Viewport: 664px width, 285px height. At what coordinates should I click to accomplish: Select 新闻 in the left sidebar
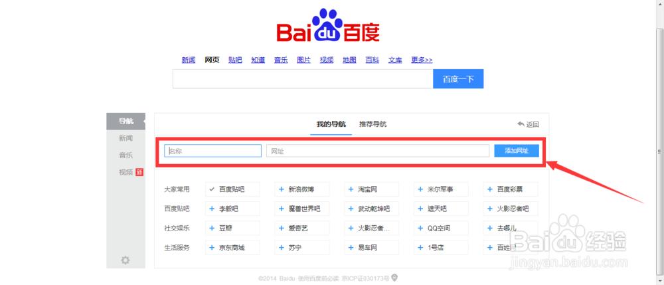125,138
